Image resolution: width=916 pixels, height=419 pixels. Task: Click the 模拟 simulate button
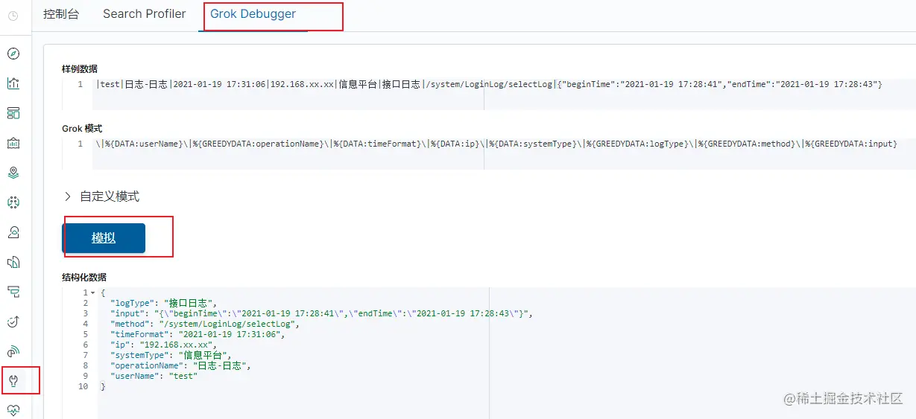pyautogui.click(x=104, y=238)
